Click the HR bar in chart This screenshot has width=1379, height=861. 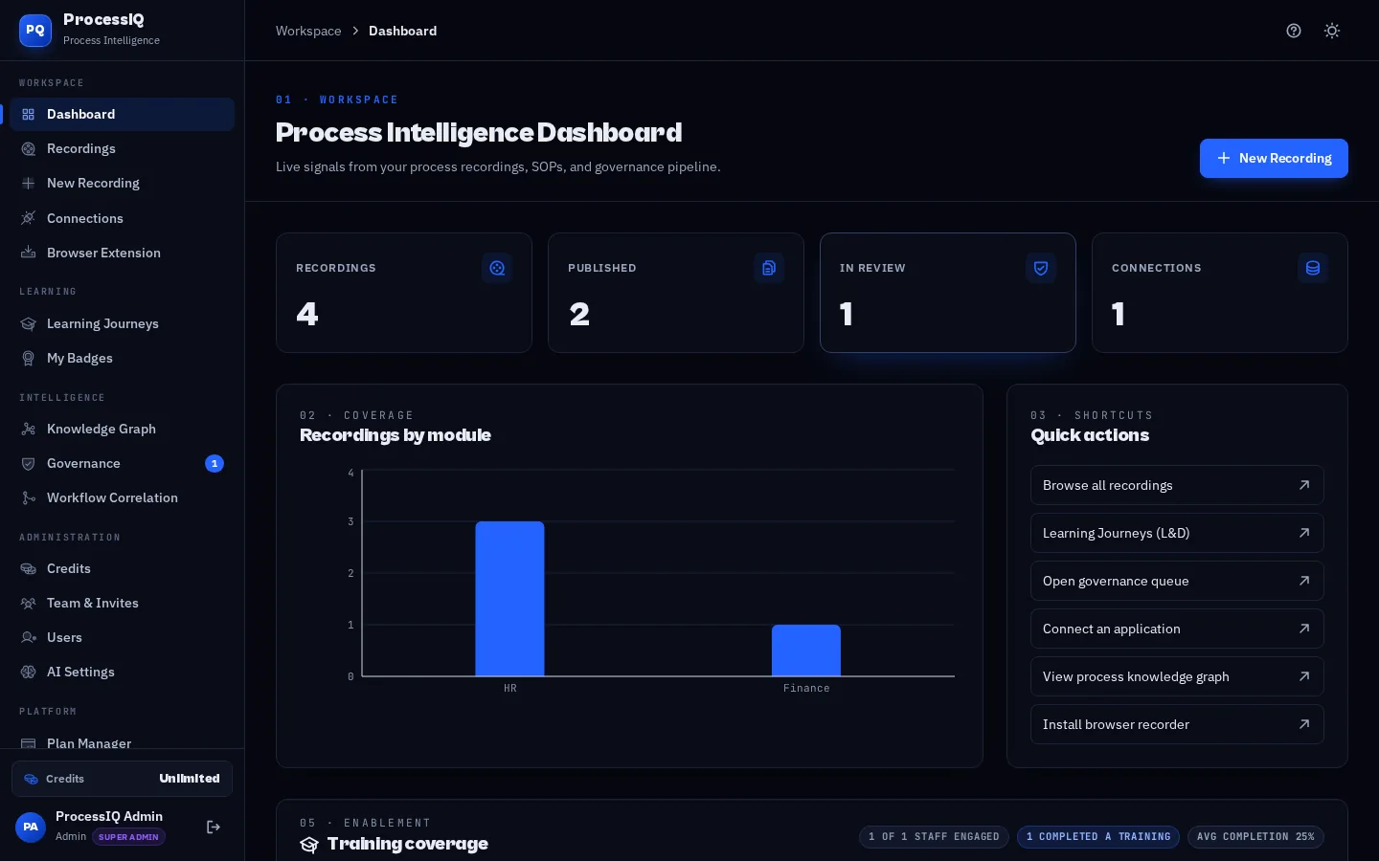tap(509, 599)
